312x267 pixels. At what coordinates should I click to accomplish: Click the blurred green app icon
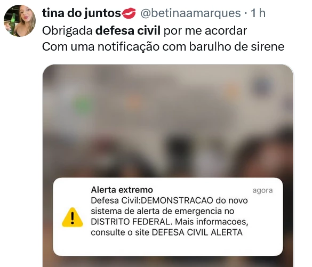(83, 104)
